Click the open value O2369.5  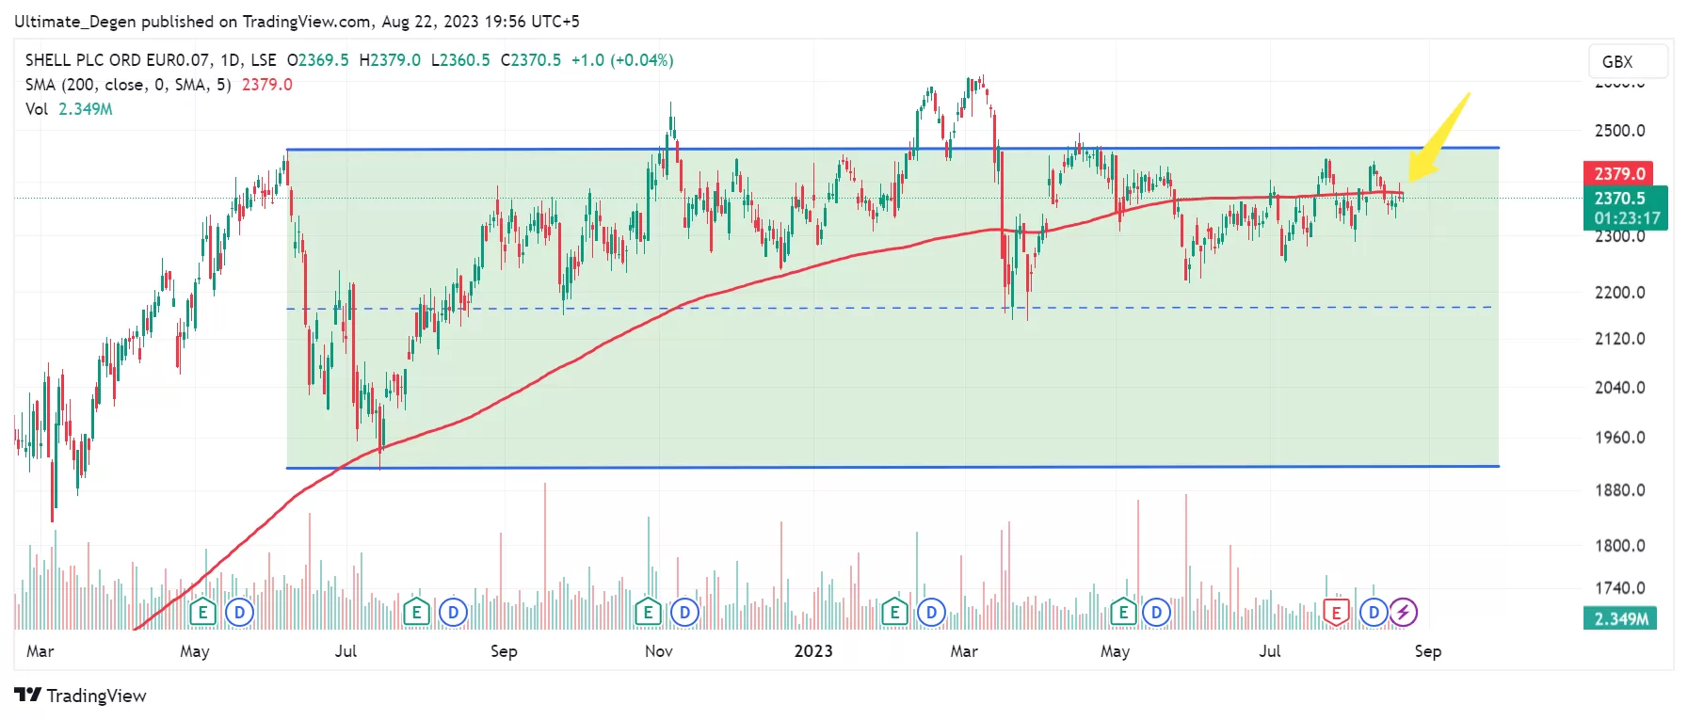[318, 60]
